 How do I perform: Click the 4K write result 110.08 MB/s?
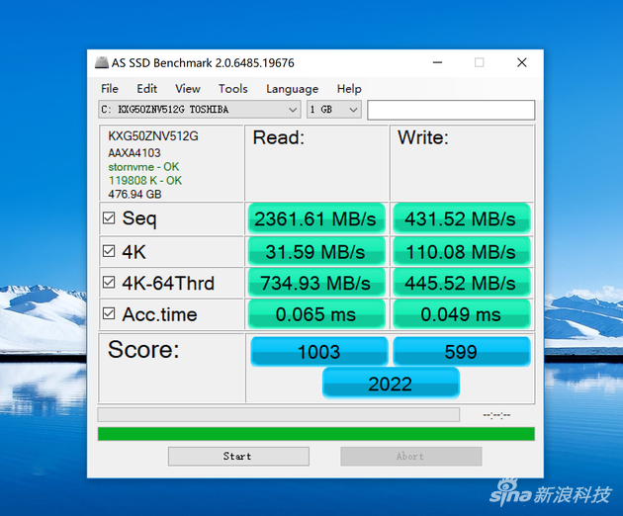[461, 251]
